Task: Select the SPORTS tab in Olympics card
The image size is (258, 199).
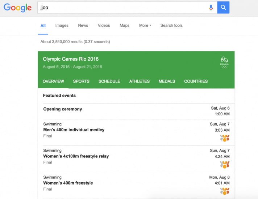Action: 81,81
